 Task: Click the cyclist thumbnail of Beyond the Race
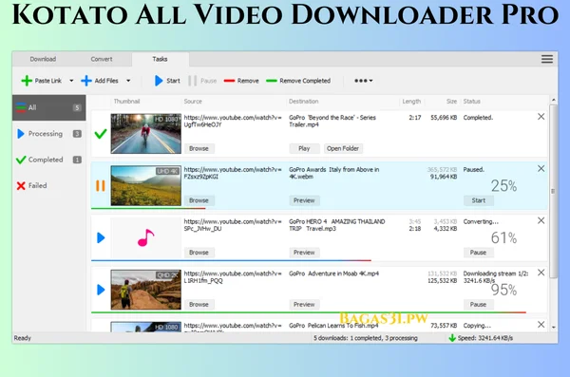pos(145,134)
